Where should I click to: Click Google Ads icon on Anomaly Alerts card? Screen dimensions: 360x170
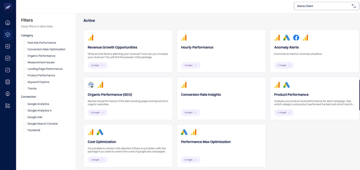[x=286, y=38]
